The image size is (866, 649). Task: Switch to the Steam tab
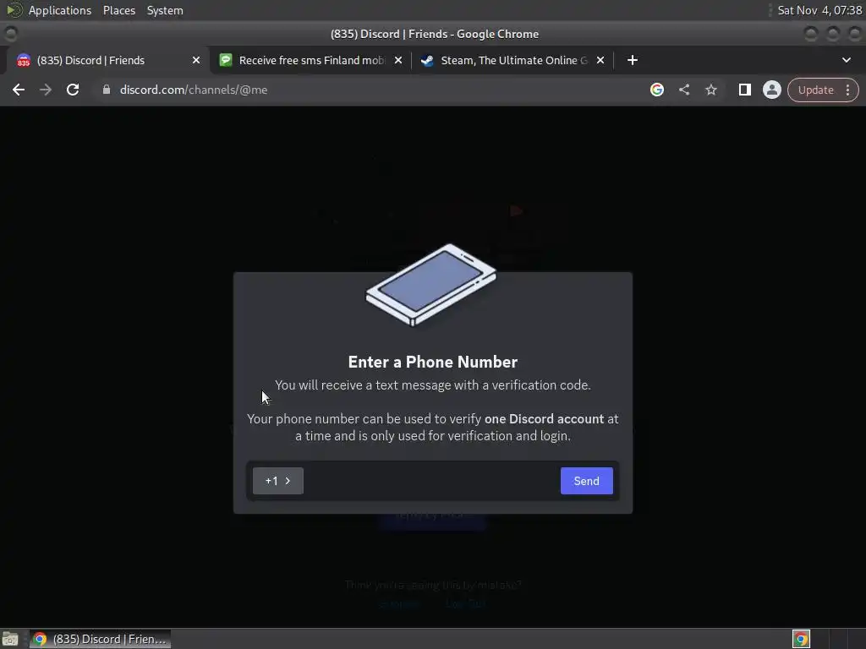click(514, 60)
